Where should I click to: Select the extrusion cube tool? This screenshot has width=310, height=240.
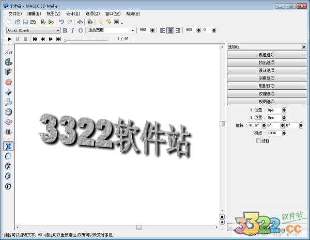[x=8, y=72]
